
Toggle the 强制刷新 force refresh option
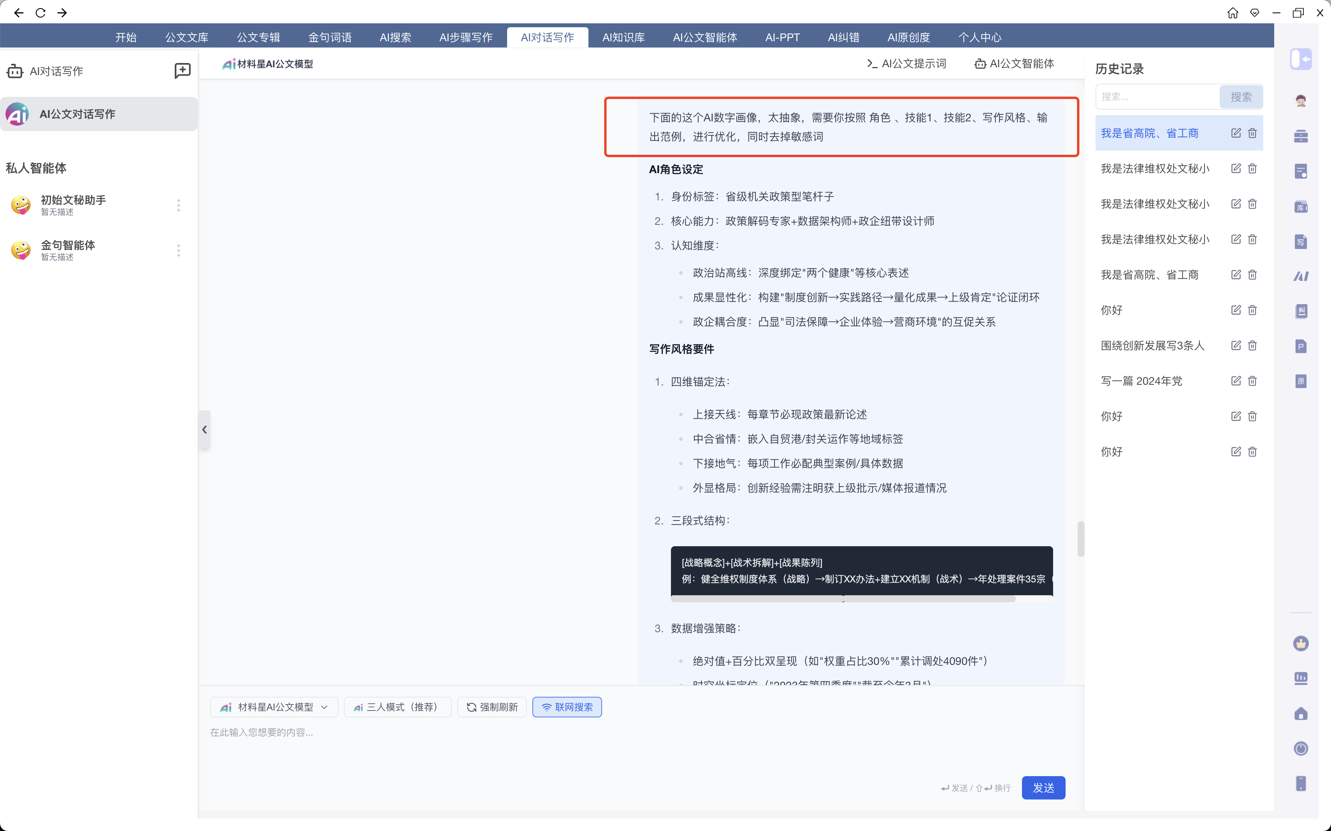coord(492,707)
